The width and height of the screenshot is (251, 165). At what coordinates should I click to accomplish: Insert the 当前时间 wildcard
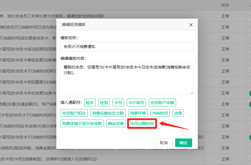pos(160,113)
